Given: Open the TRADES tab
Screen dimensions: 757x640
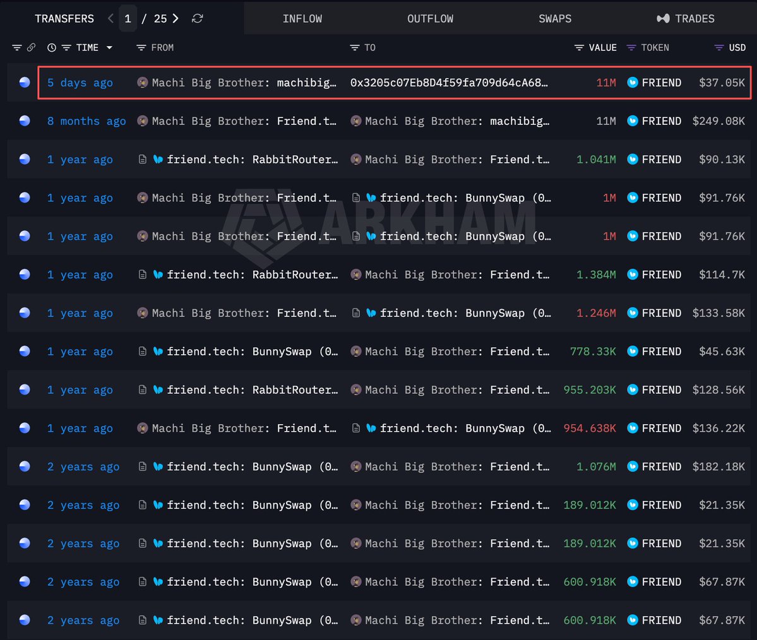Looking at the screenshot, I should point(686,18).
